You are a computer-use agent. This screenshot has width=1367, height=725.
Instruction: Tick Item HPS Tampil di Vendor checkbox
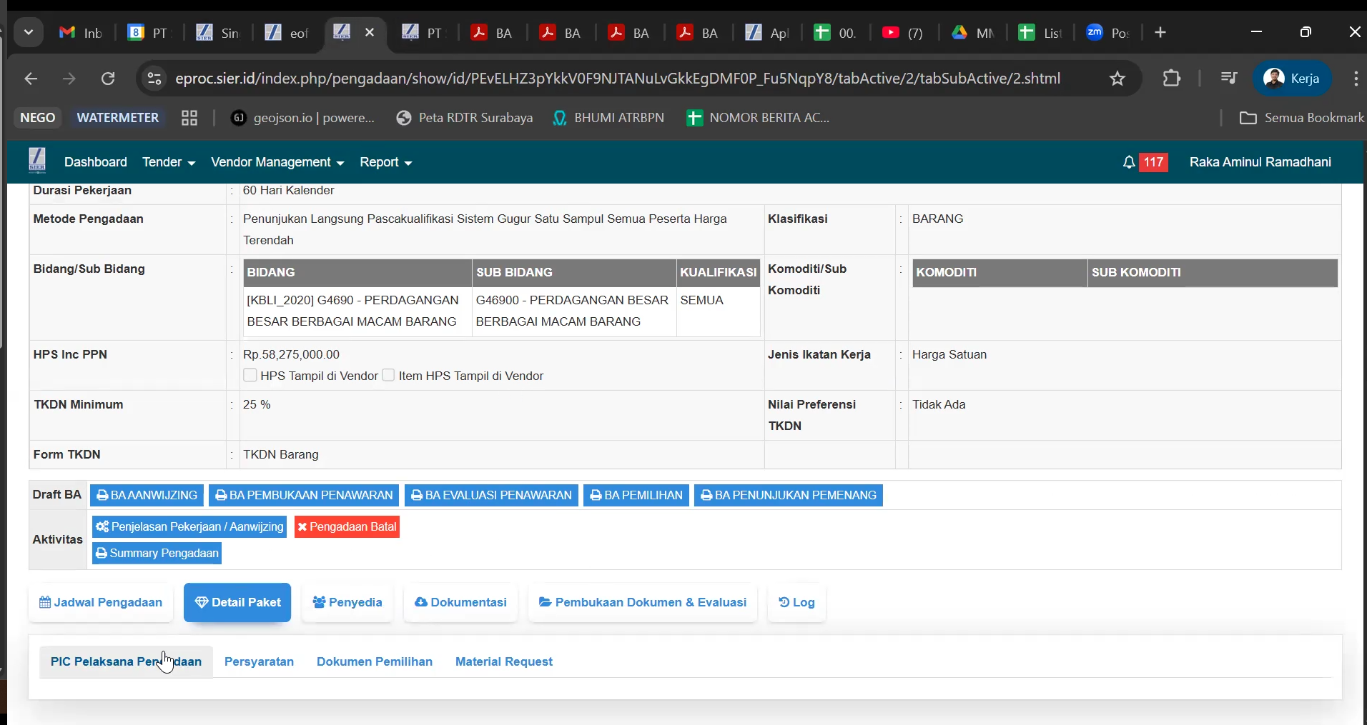pos(388,375)
